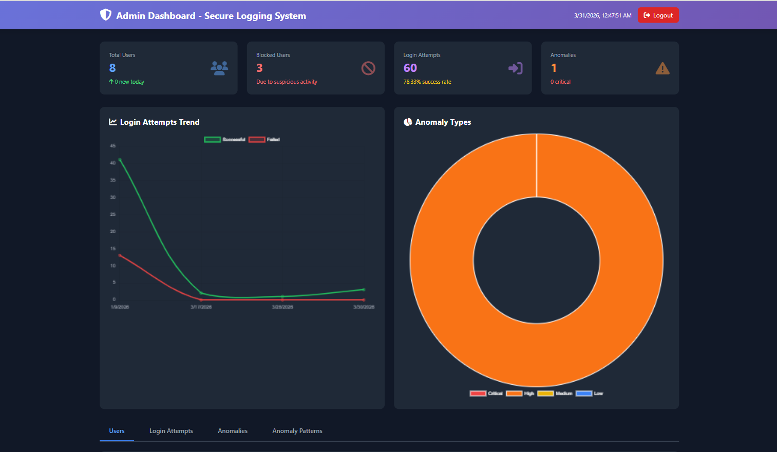Click the line chart icon beside Login Attempts Trend
Viewport: 777px width, 452px height.
pos(113,122)
